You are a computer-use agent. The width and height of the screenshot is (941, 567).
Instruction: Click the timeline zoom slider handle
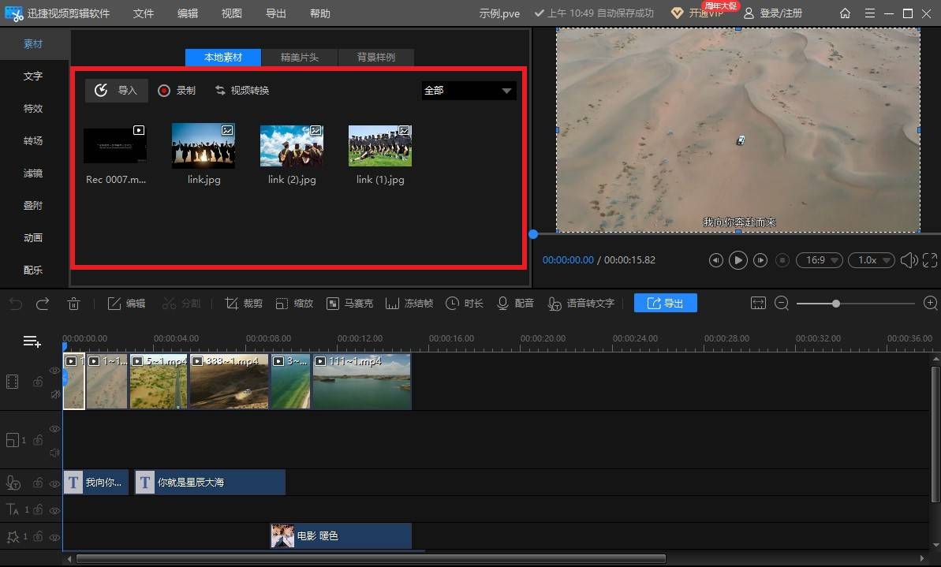pos(835,304)
